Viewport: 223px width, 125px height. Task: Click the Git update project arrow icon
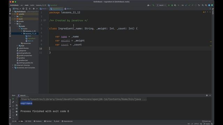(x=186, y=5)
